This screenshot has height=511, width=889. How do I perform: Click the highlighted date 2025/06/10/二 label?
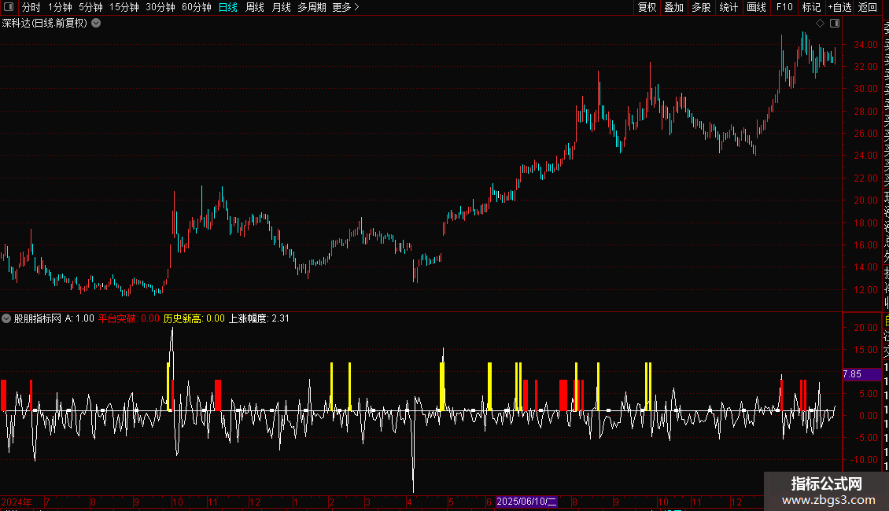[x=526, y=502]
